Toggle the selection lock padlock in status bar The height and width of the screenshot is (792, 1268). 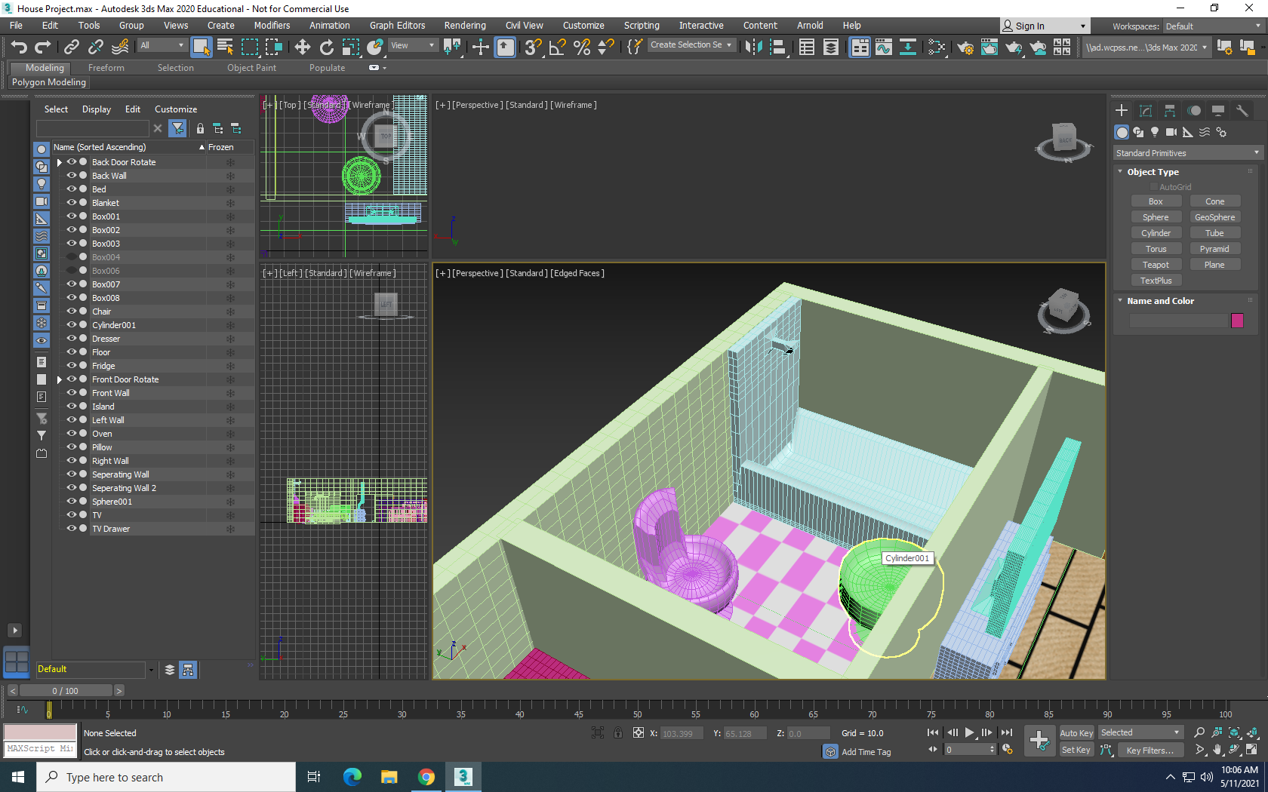[618, 732]
